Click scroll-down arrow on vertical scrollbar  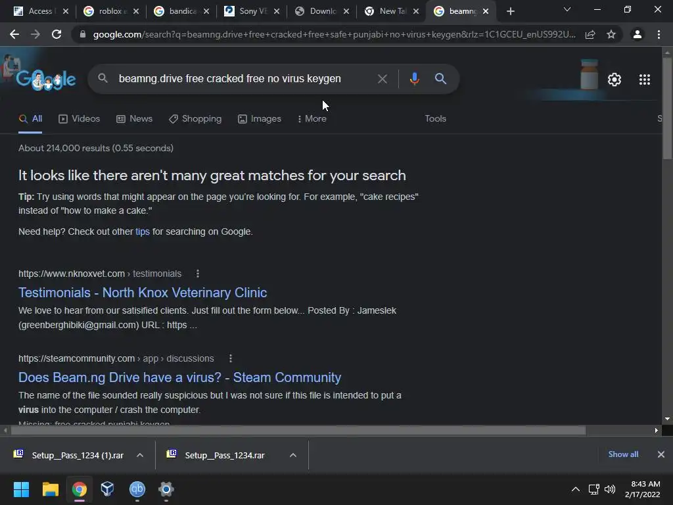(x=667, y=419)
